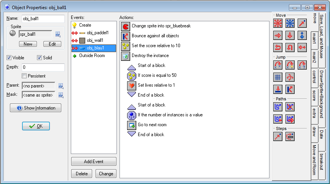Click the Name field containing obj_ball1
Screen dimensions: 330x184
coord(43,19)
